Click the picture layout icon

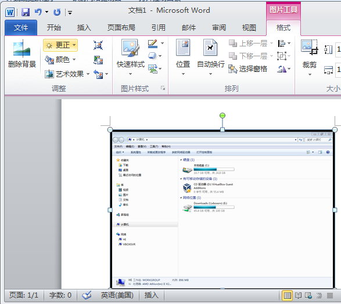(x=153, y=69)
